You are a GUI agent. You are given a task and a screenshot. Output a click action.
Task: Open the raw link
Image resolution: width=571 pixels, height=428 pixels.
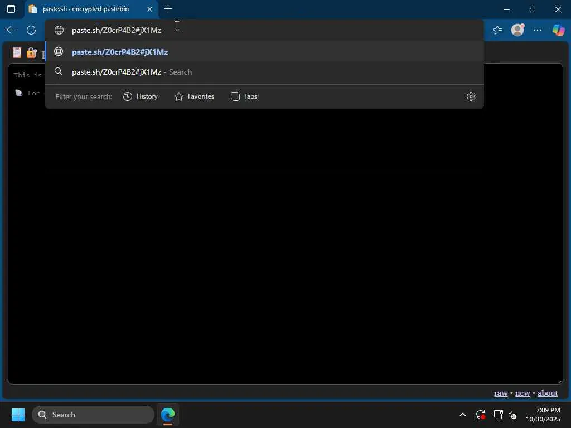pos(501,393)
